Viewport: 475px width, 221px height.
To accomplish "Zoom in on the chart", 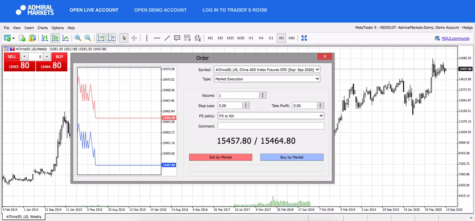I will (78, 38).
